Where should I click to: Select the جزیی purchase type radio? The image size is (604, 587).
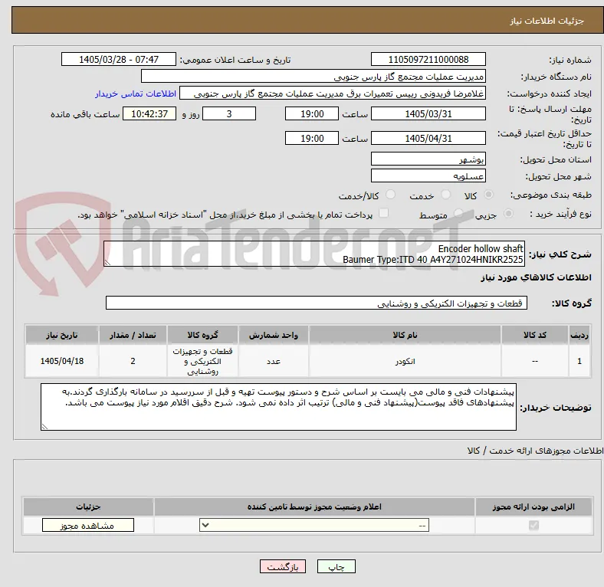pyautogui.click(x=508, y=213)
